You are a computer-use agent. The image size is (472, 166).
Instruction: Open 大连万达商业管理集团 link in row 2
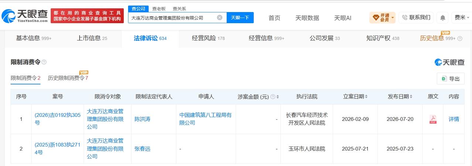pos(105,149)
